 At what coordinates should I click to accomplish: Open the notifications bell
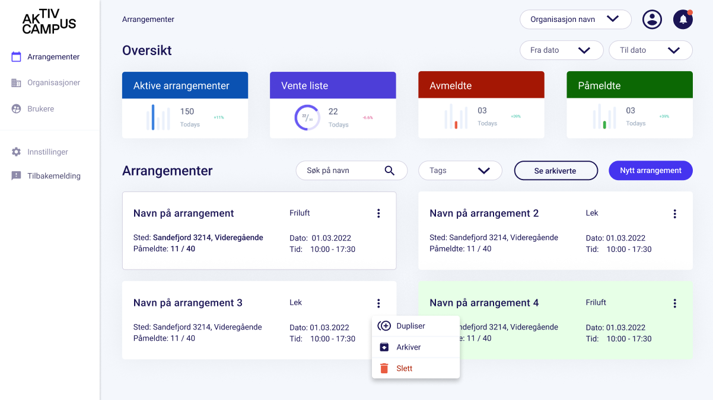[683, 19]
